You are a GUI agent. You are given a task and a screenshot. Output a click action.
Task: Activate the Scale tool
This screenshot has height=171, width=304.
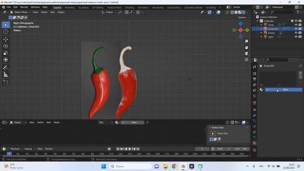point(6,53)
